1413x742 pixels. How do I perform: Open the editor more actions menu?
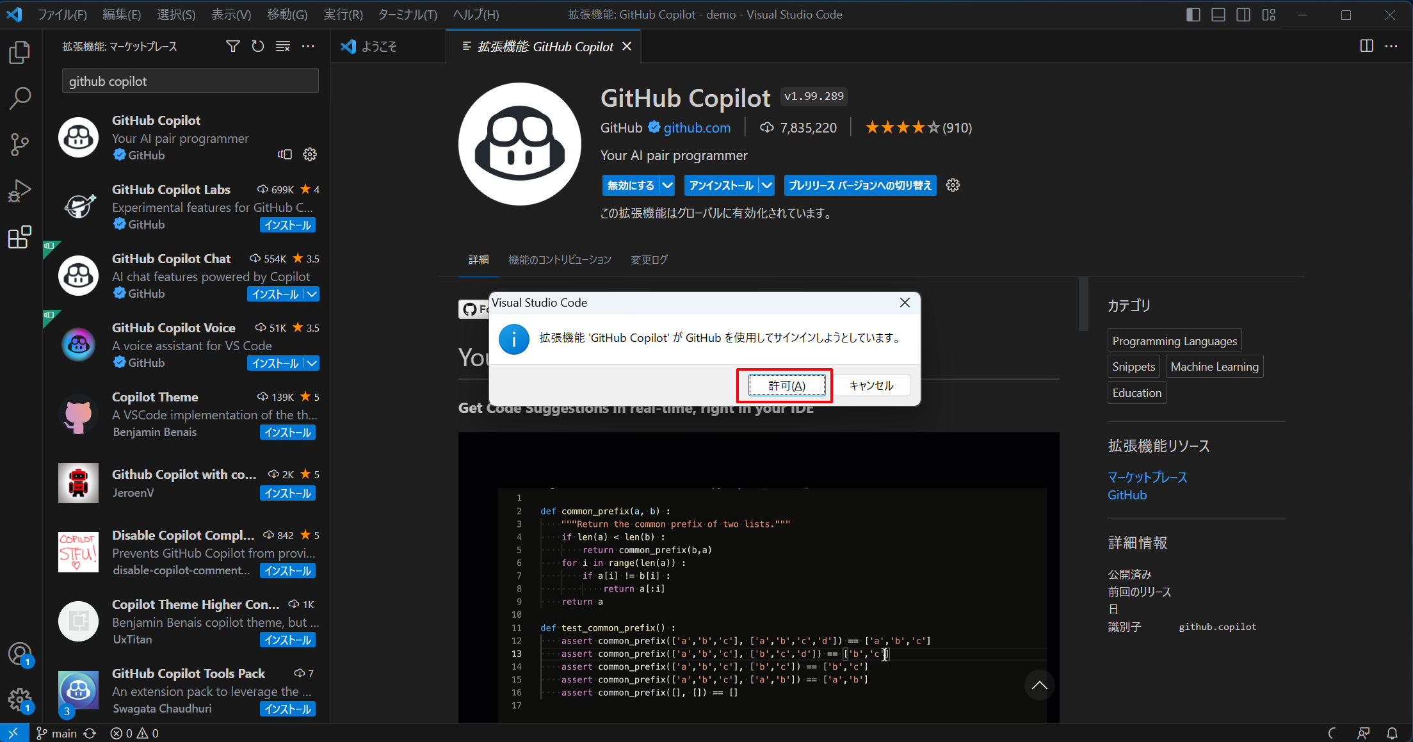(x=1391, y=46)
